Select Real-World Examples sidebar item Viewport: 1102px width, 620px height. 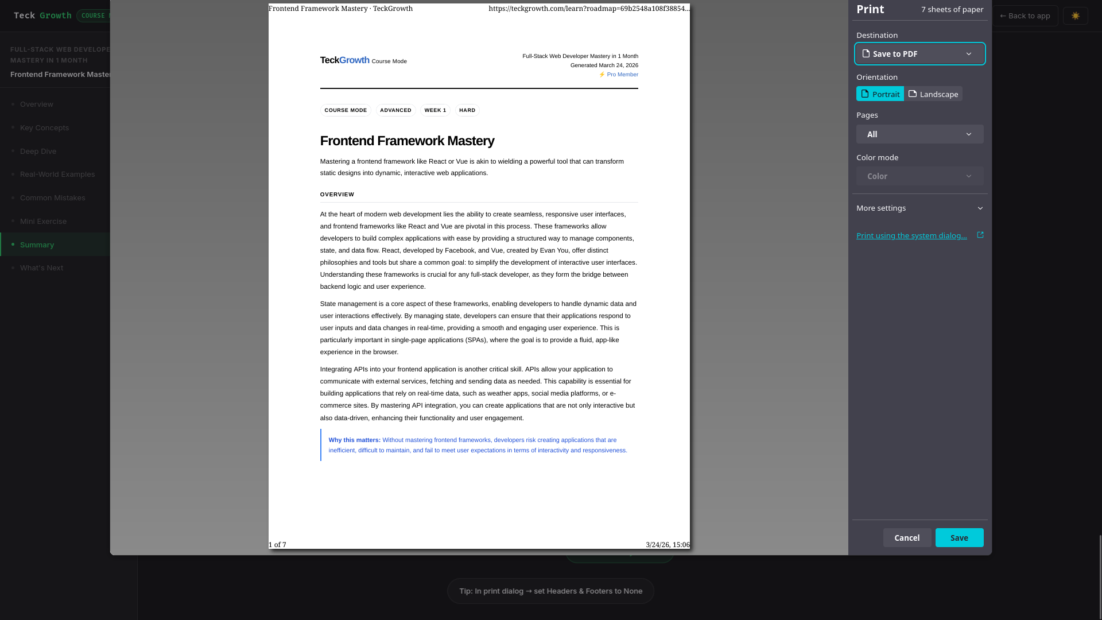point(57,175)
